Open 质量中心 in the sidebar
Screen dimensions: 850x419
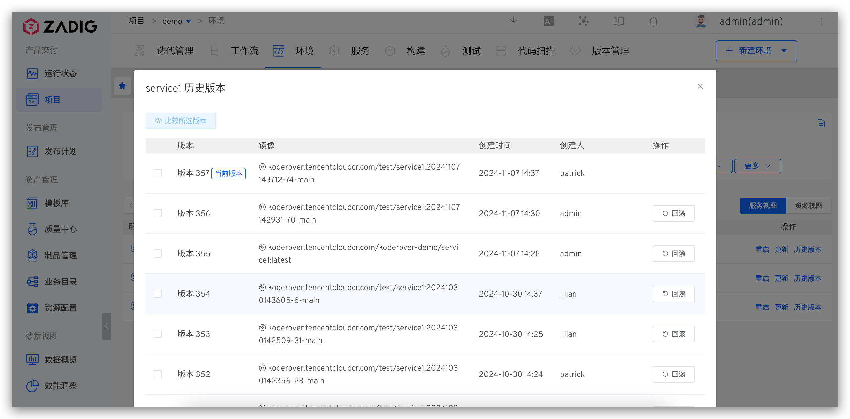[59, 229]
